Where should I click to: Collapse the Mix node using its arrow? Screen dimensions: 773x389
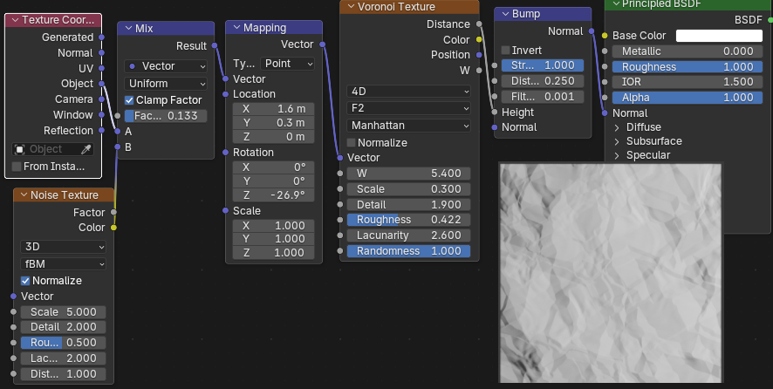(x=127, y=29)
